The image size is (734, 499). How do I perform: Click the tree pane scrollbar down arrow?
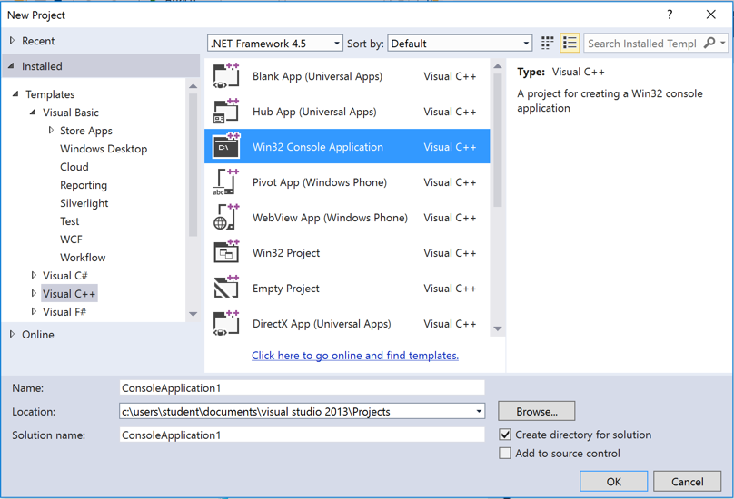pos(193,314)
